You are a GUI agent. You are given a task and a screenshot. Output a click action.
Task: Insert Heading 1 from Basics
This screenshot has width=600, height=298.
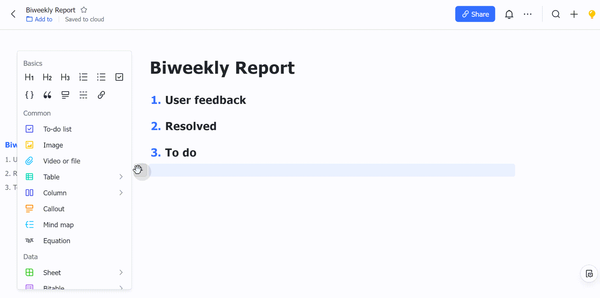click(29, 77)
